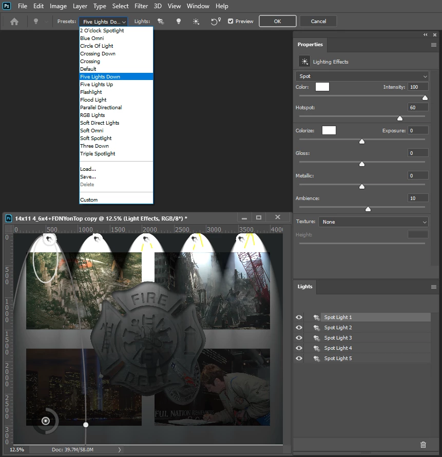Open the Texture None dropdown
442x457 pixels.
coord(373,222)
